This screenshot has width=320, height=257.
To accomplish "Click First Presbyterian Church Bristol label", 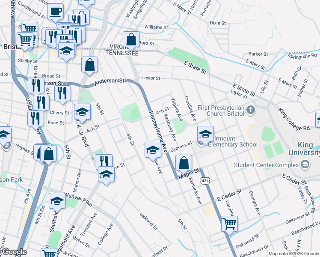I will [221, 111].
